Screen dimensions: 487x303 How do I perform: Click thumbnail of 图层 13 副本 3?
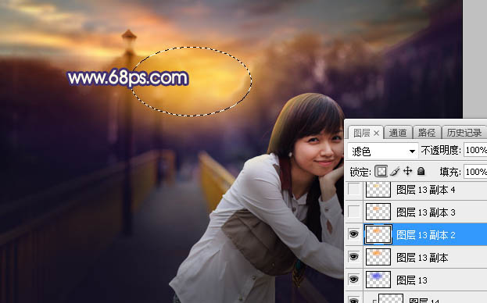tap(378, 212)
